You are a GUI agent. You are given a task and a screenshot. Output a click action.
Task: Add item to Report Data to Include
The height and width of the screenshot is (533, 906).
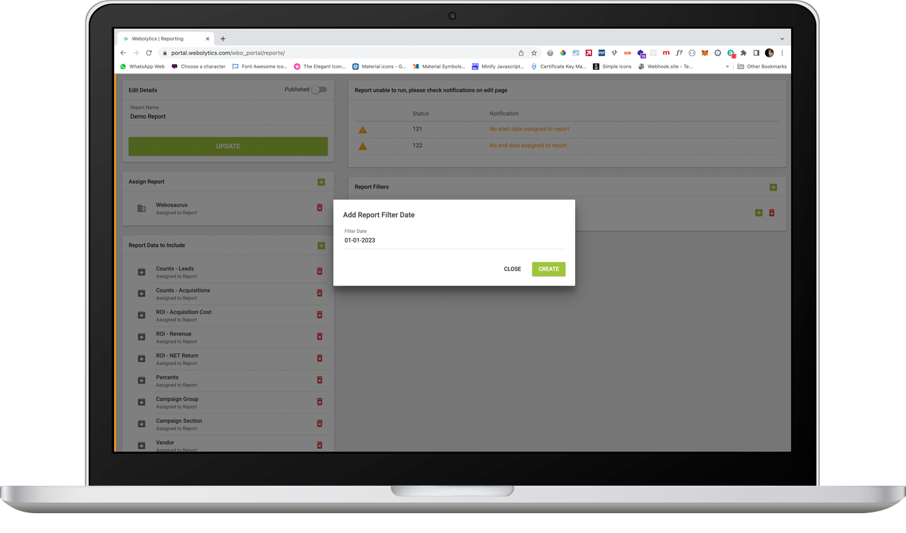[x=321, y=245]
